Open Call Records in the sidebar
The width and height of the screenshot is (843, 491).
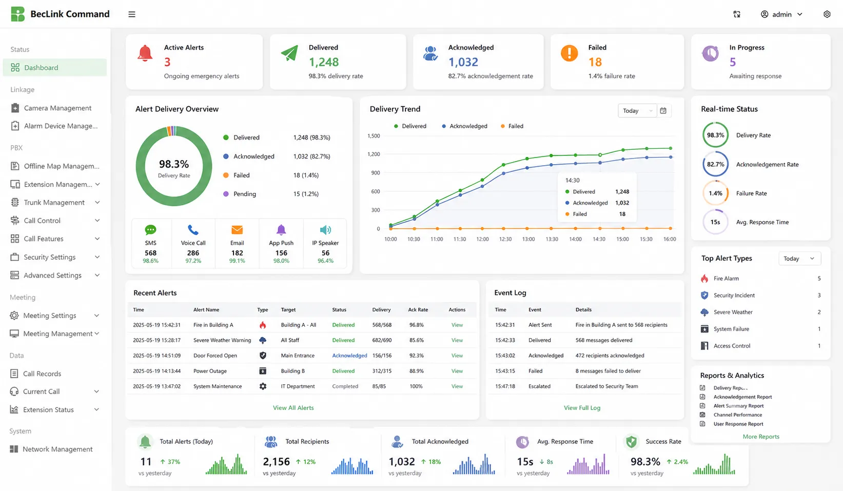(x=42, y=374)
